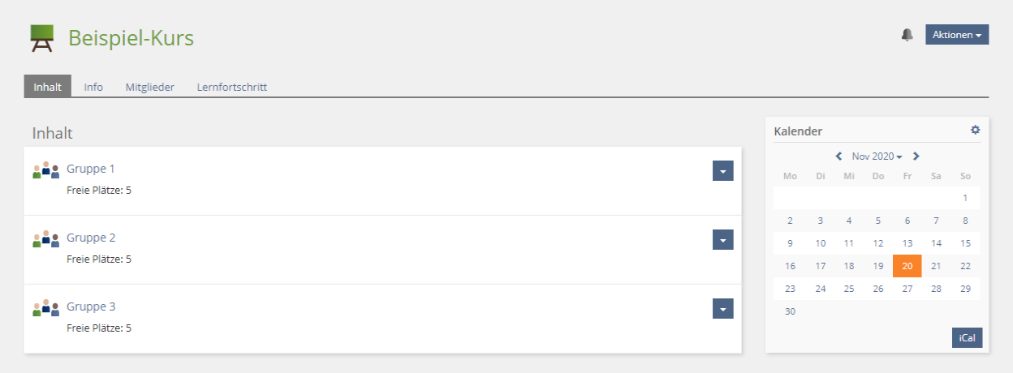Click the Gruppe 3 group icon
Viewport: 1013px width, 373px height.
point(46,308)
